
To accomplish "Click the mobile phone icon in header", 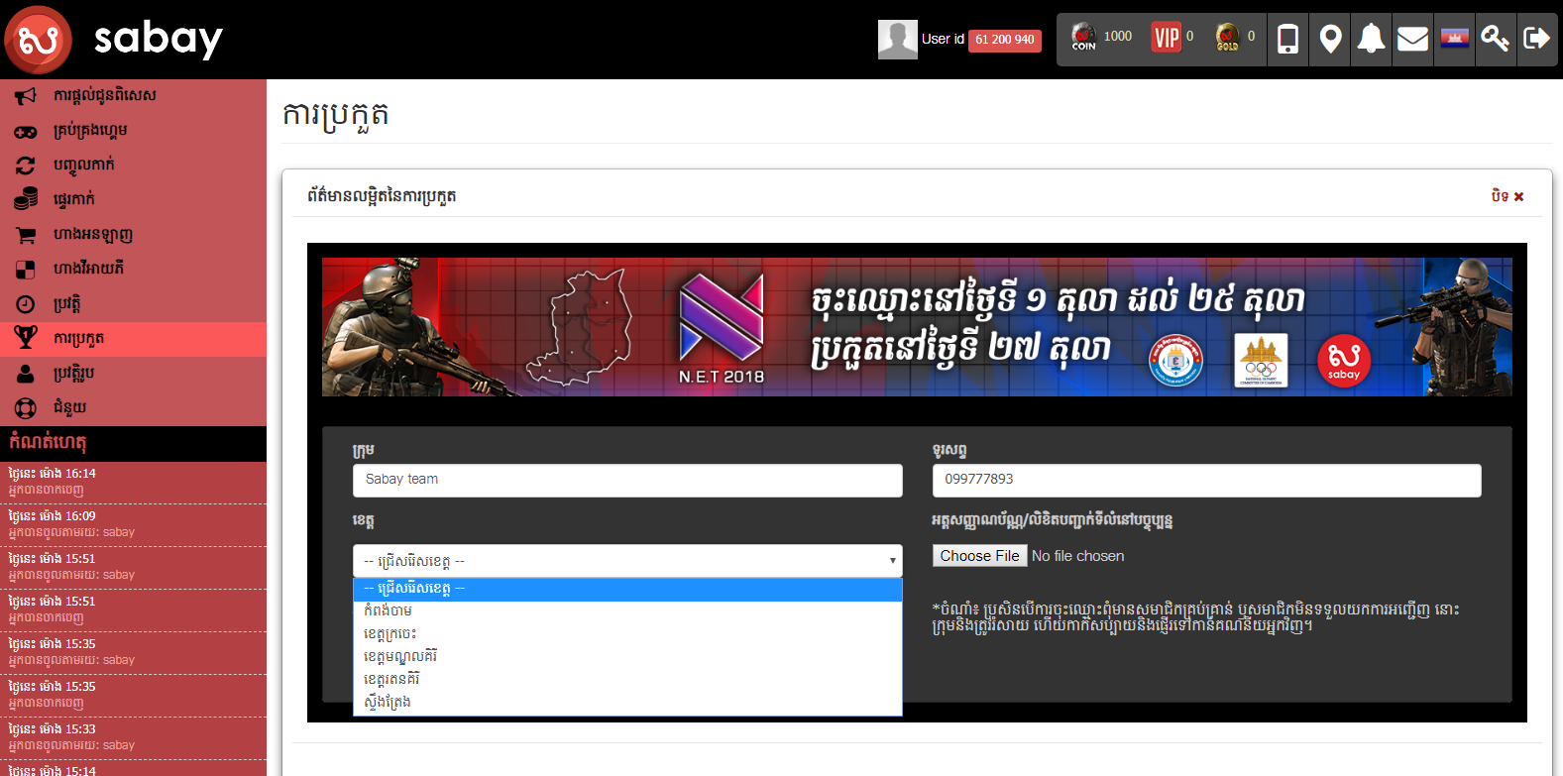I will (1287, 40).
